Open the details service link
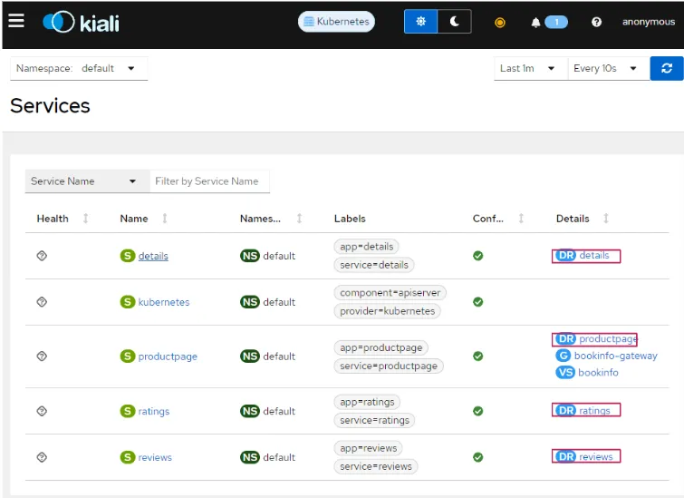This screenshot has width=684, height=498. [x=153, y=256]
